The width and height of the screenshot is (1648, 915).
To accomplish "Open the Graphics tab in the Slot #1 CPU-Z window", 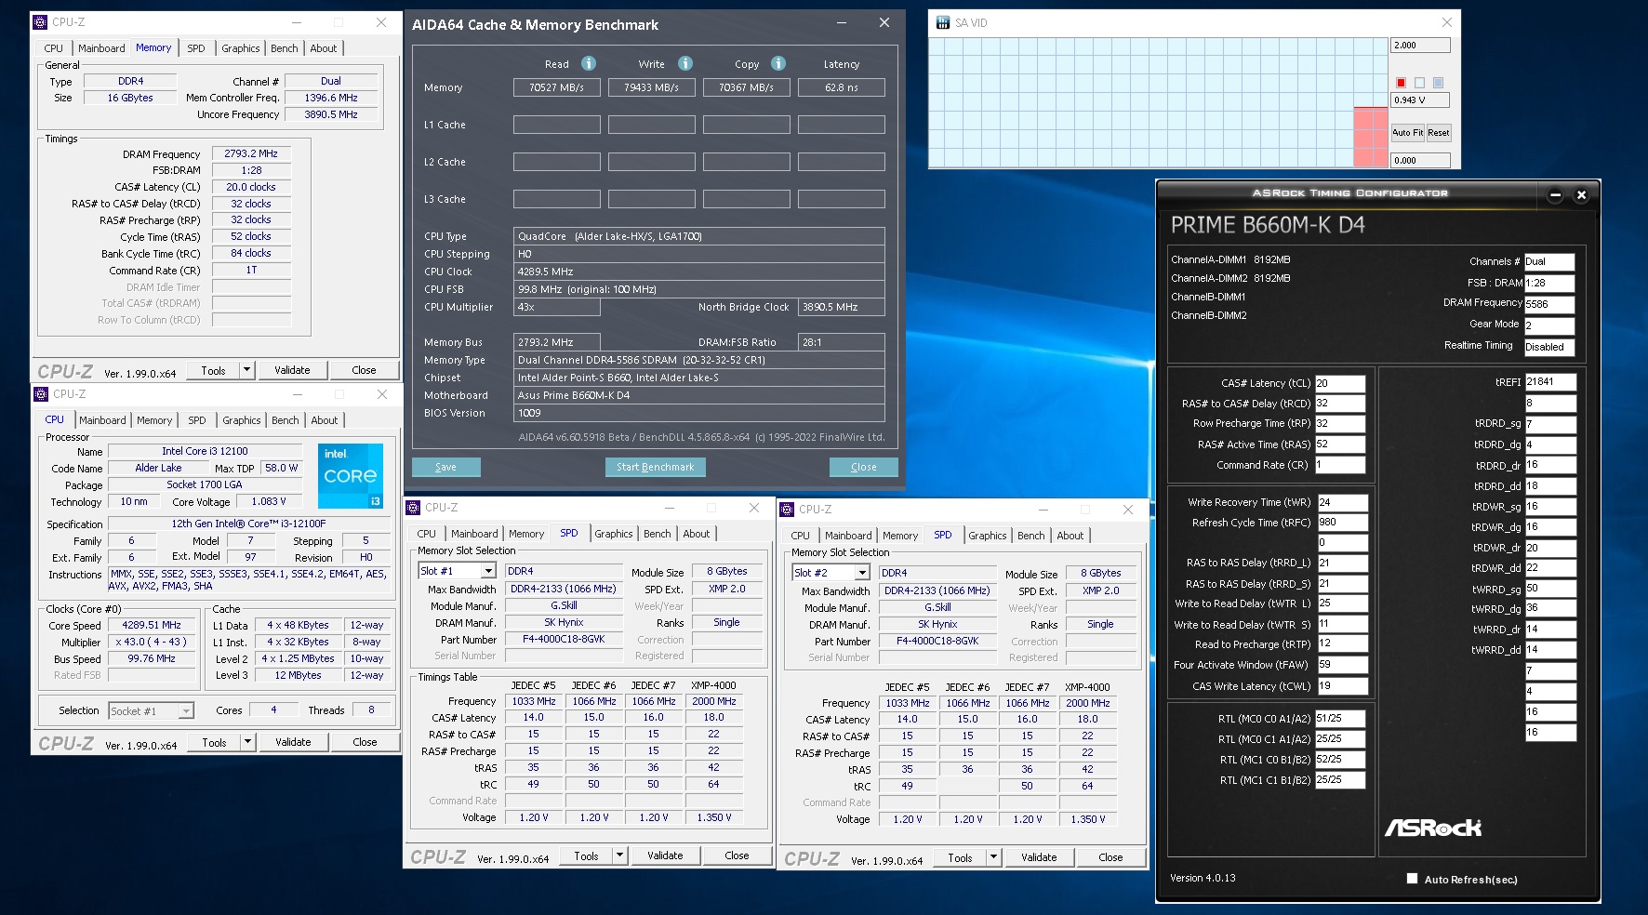I will coord(614,534).
